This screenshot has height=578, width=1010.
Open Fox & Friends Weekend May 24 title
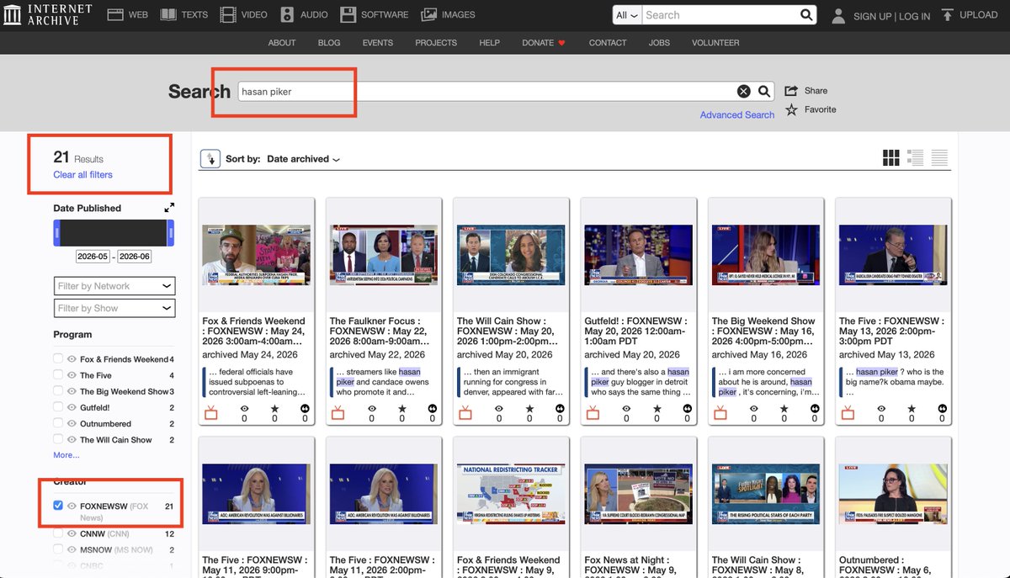(x=254, y=331)
